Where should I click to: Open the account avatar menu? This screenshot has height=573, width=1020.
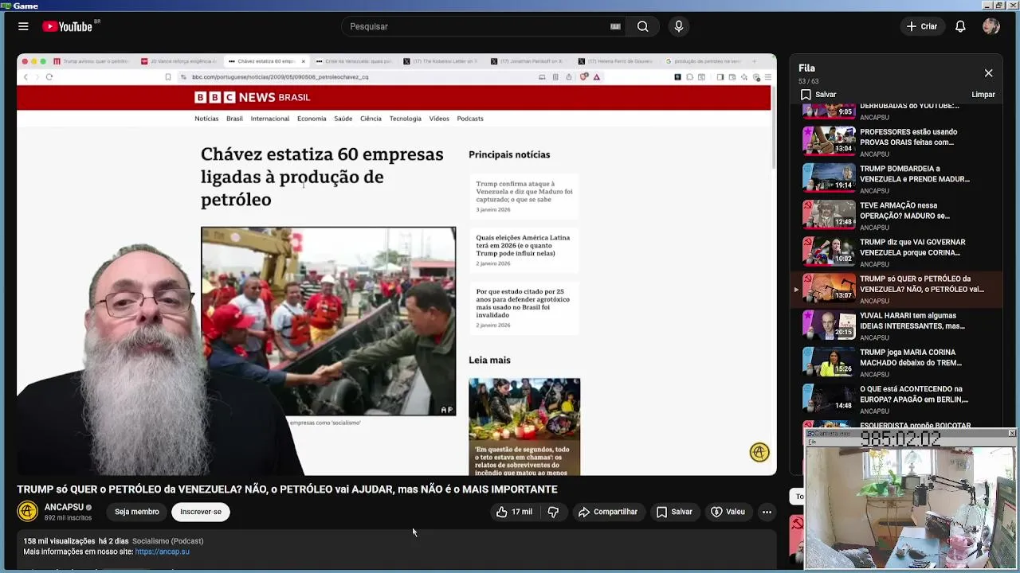(x=991, y=26)
